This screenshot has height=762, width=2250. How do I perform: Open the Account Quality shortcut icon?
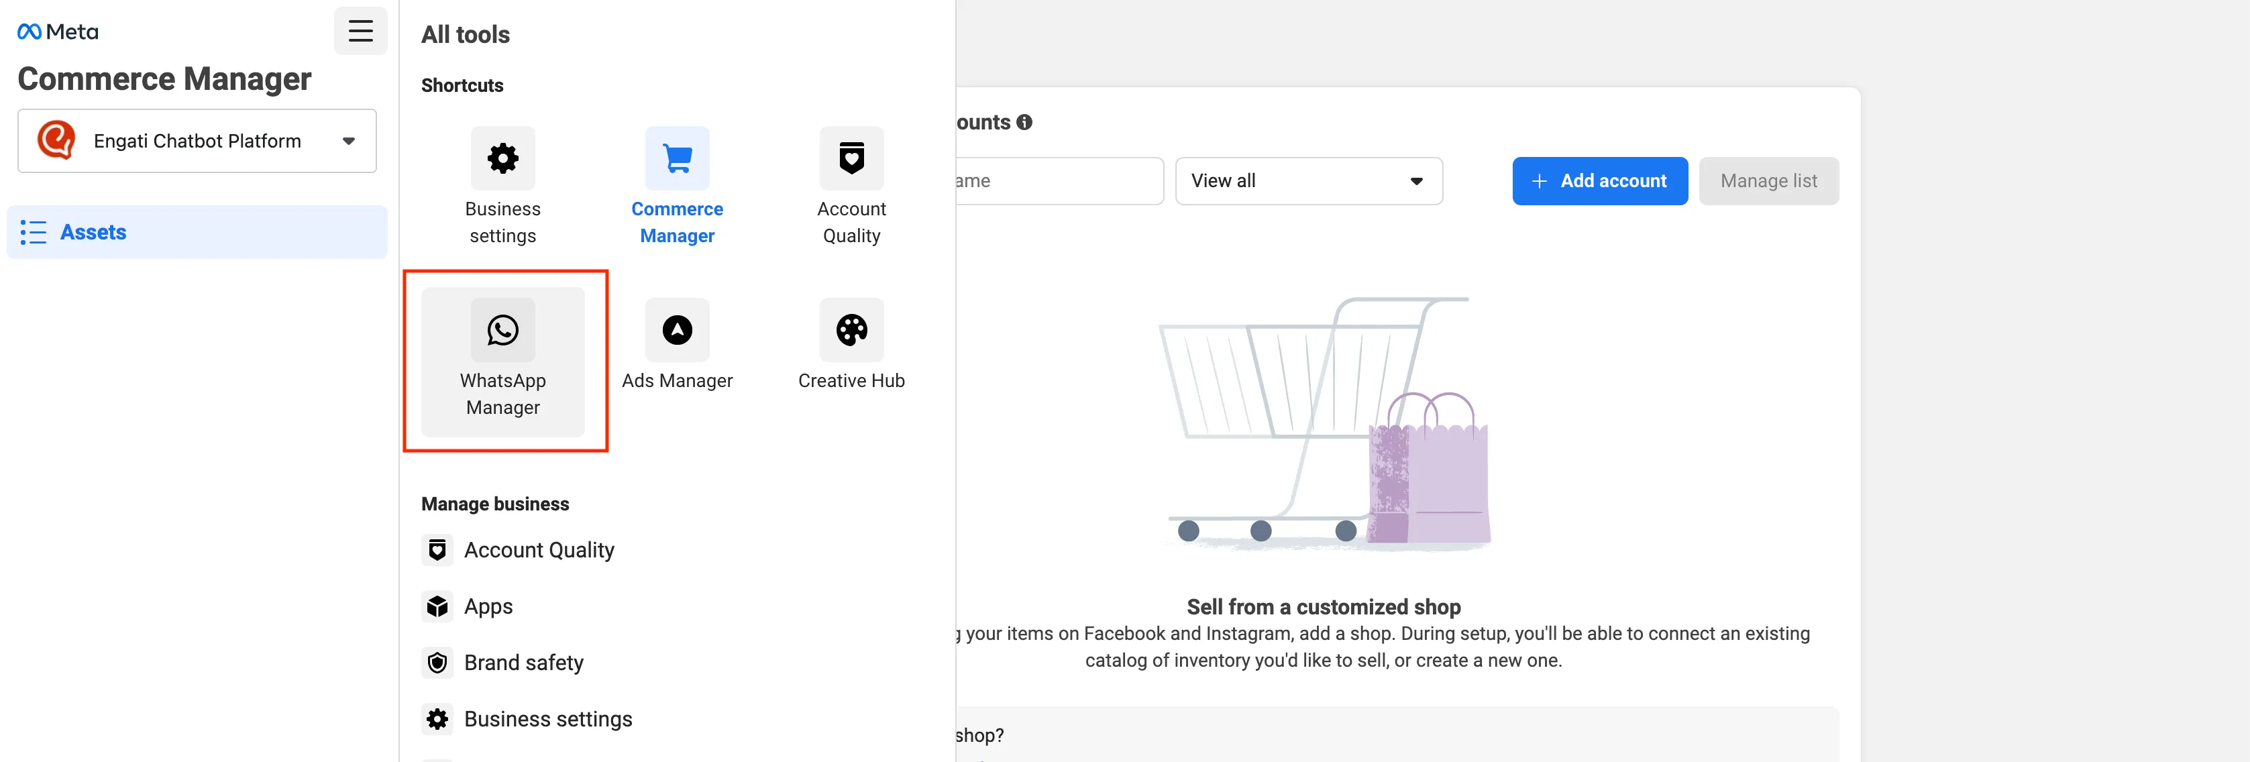point(851,158)
